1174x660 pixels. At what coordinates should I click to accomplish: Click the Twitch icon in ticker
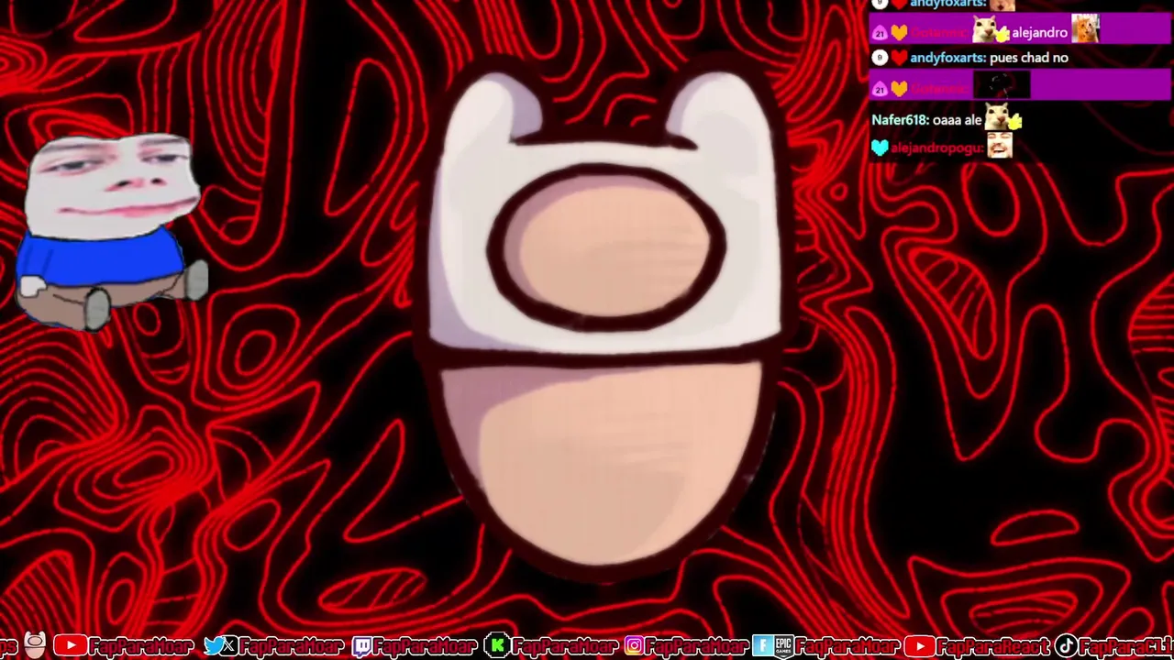click(x=362, y=646)
